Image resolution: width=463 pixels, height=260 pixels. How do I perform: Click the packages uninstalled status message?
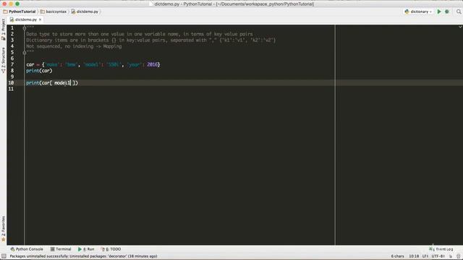click(83, 256)
